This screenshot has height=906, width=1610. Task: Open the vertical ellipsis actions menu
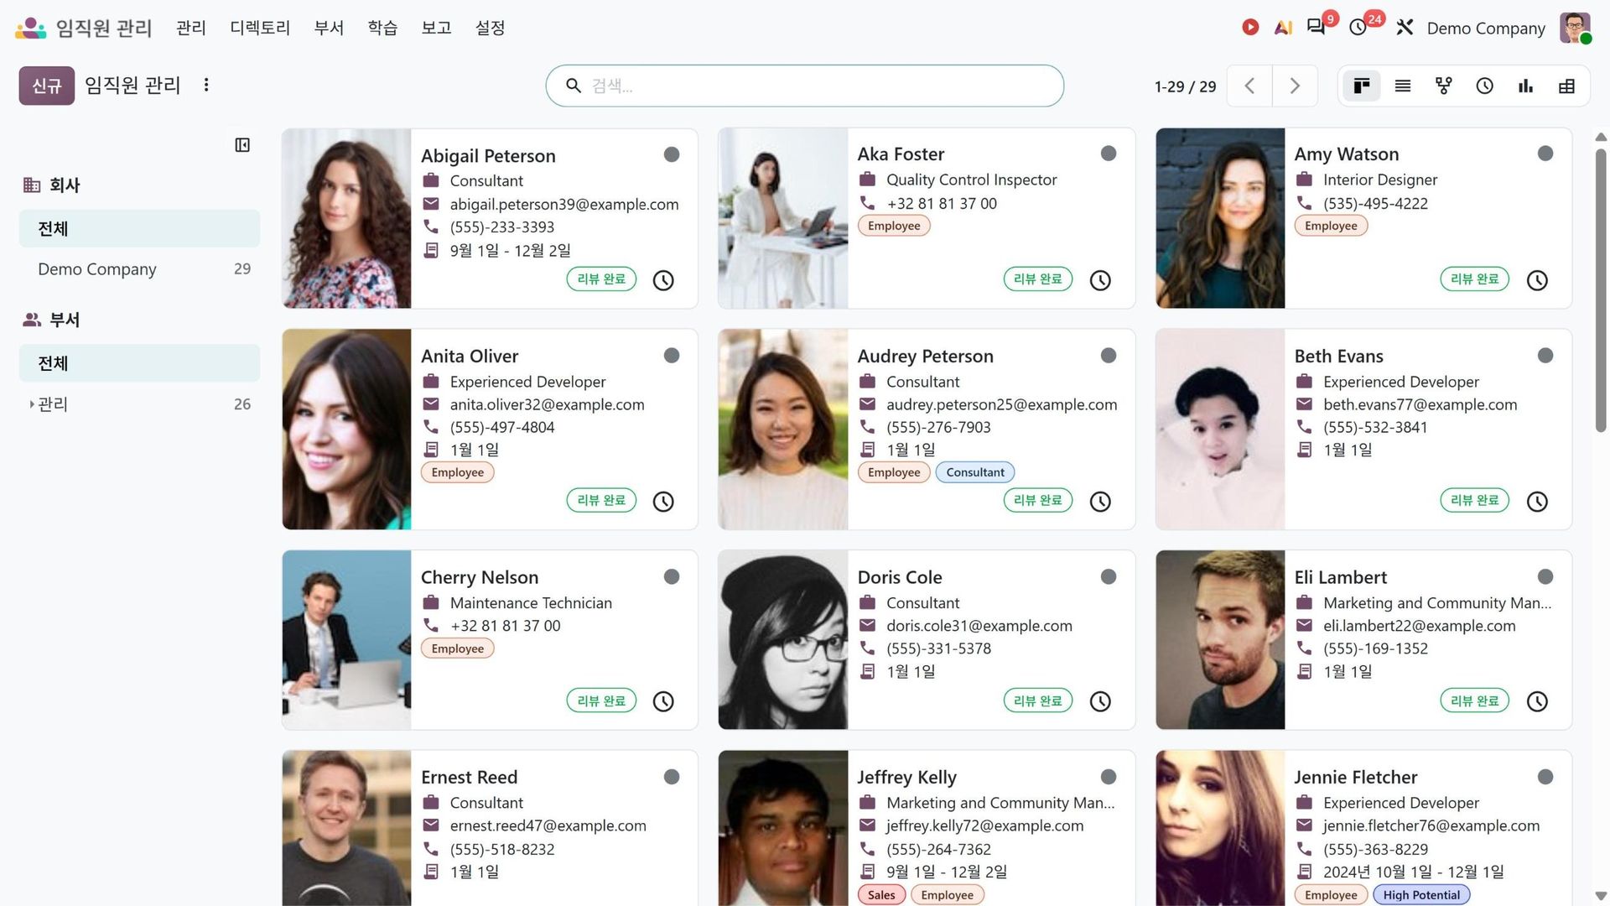point(206,85)
